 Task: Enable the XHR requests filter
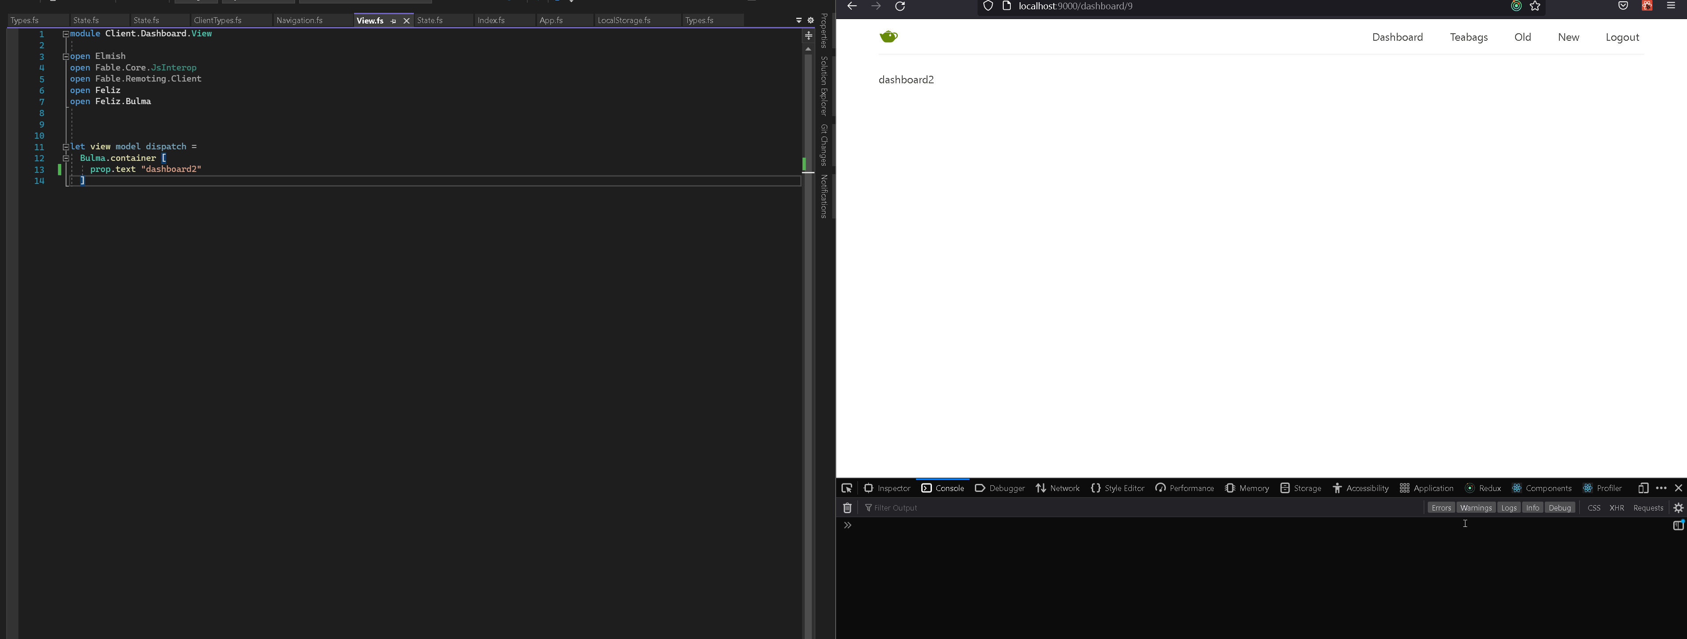click(1616, 507)
